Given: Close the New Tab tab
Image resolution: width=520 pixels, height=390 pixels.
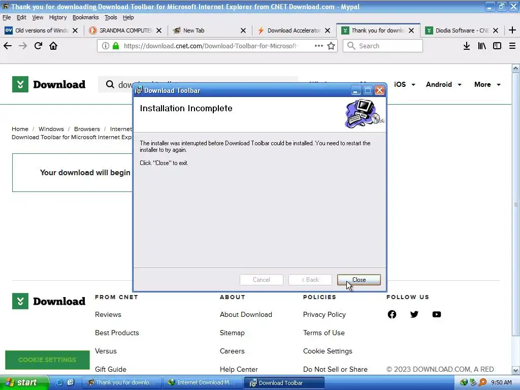Looking at the screenshot, I should click(243, 30).
